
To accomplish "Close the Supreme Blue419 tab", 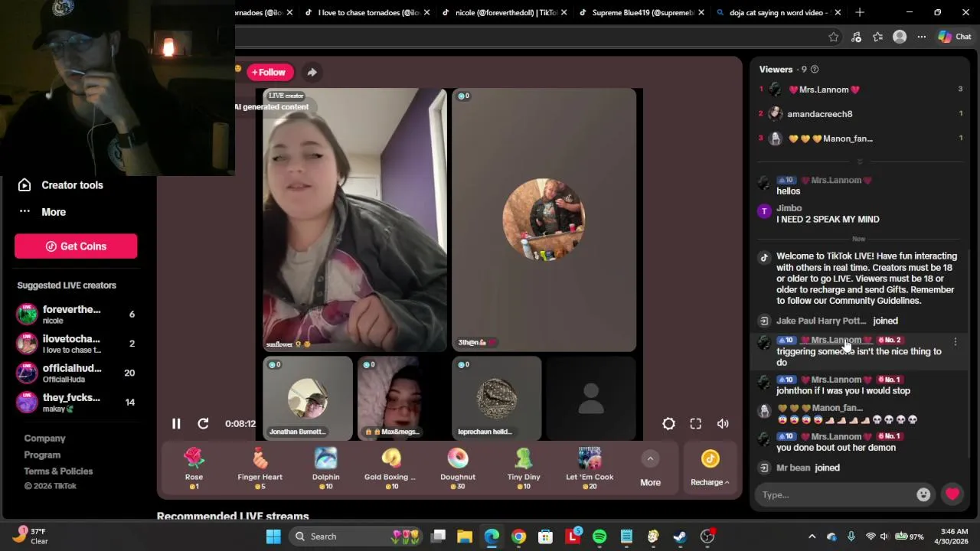I will (701, 12).
